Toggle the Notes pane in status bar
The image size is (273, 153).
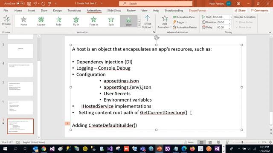(189, 142)
